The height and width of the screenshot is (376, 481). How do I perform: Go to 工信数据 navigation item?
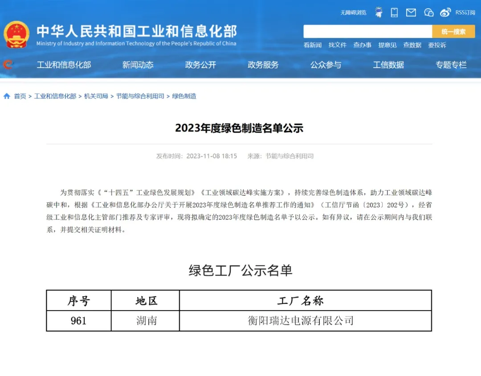pos(388,65)
